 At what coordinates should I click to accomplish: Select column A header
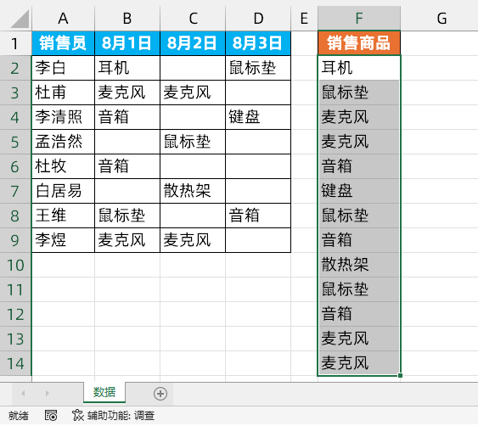click(x=63, y=19)
